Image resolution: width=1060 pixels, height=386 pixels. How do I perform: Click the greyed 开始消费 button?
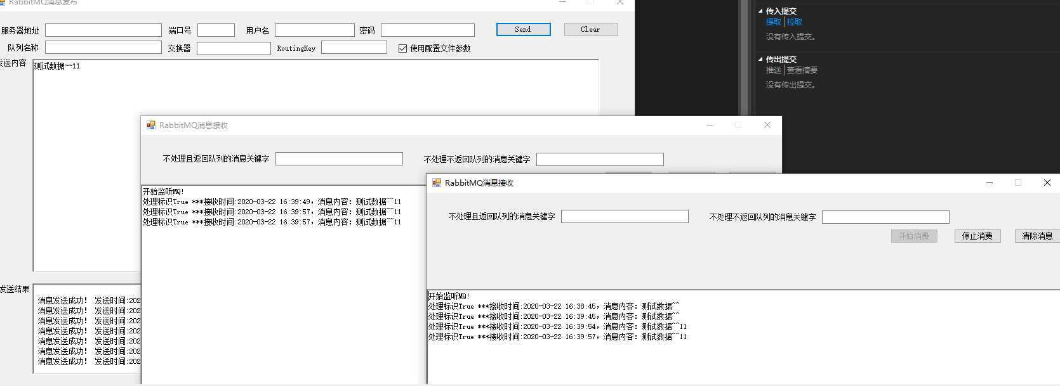(x=914, y=236)
